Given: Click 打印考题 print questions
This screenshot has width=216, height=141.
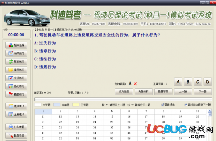Looking at the screenshot, I should tap(16, 127).
